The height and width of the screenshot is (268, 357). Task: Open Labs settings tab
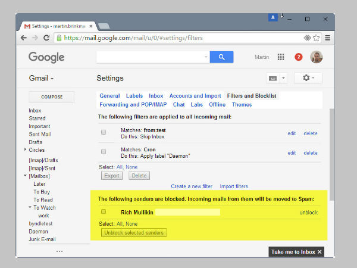click(x=197, y=105)
